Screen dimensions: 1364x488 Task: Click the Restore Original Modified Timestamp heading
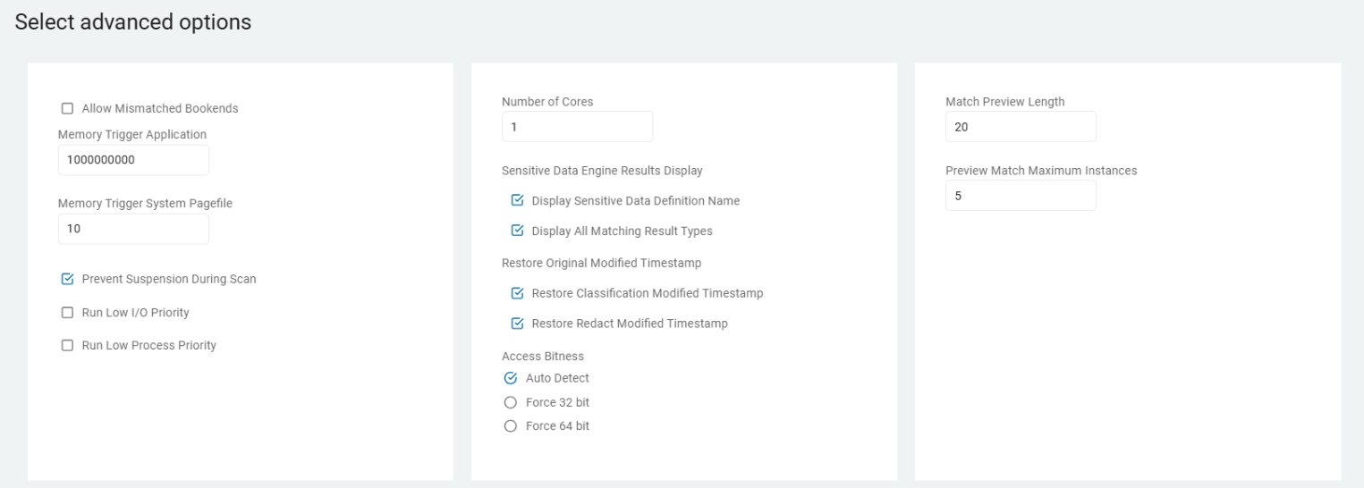click(x=601, y=263)
